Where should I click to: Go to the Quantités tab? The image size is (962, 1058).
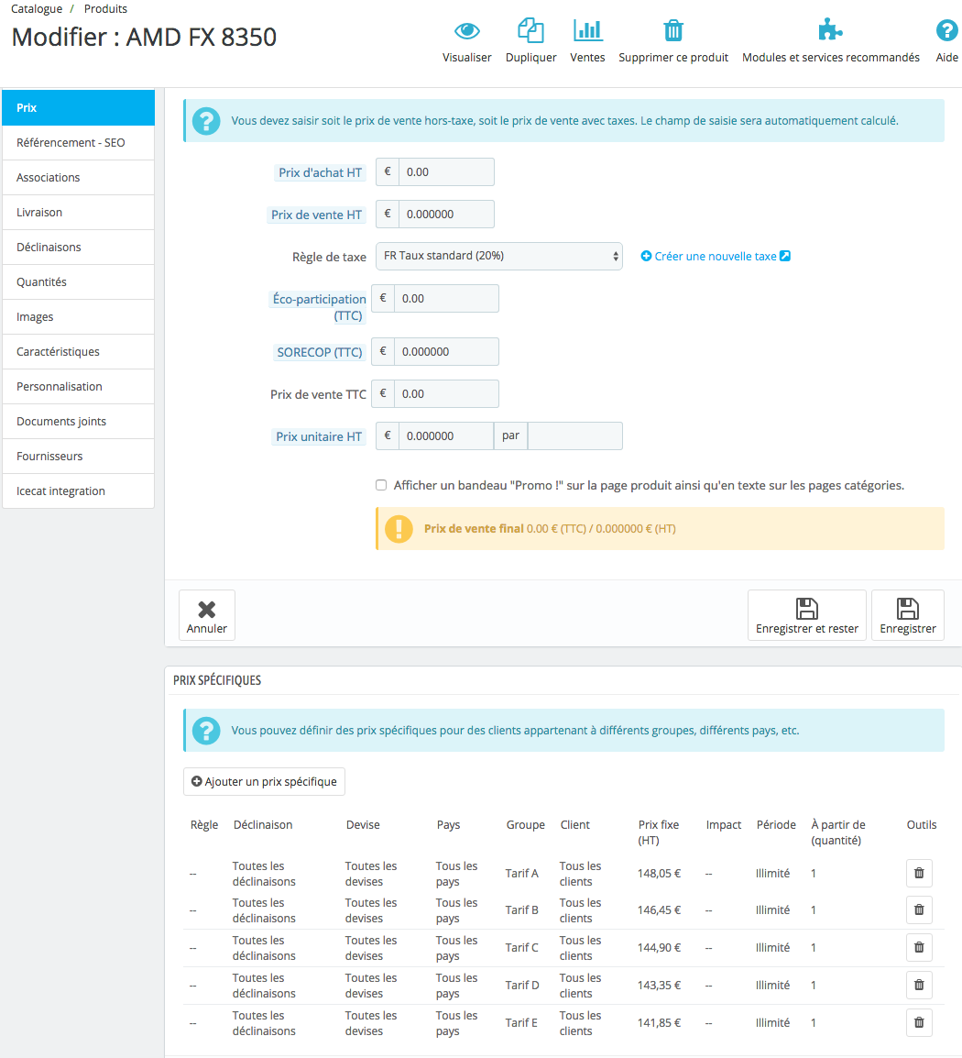coord(78,282)
